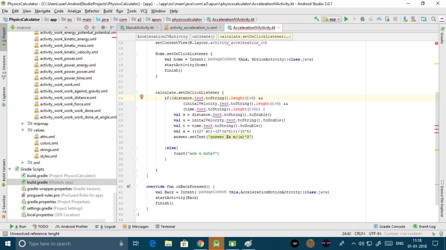Open Android Profiler gauge icon in toolbar

point(379,19)
